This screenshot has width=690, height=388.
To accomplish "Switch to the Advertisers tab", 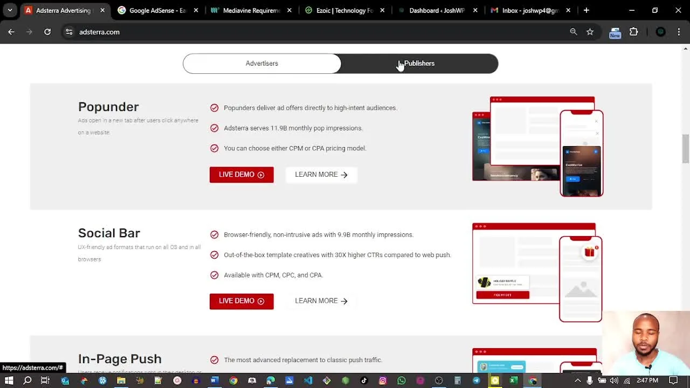I will [262, 64].
